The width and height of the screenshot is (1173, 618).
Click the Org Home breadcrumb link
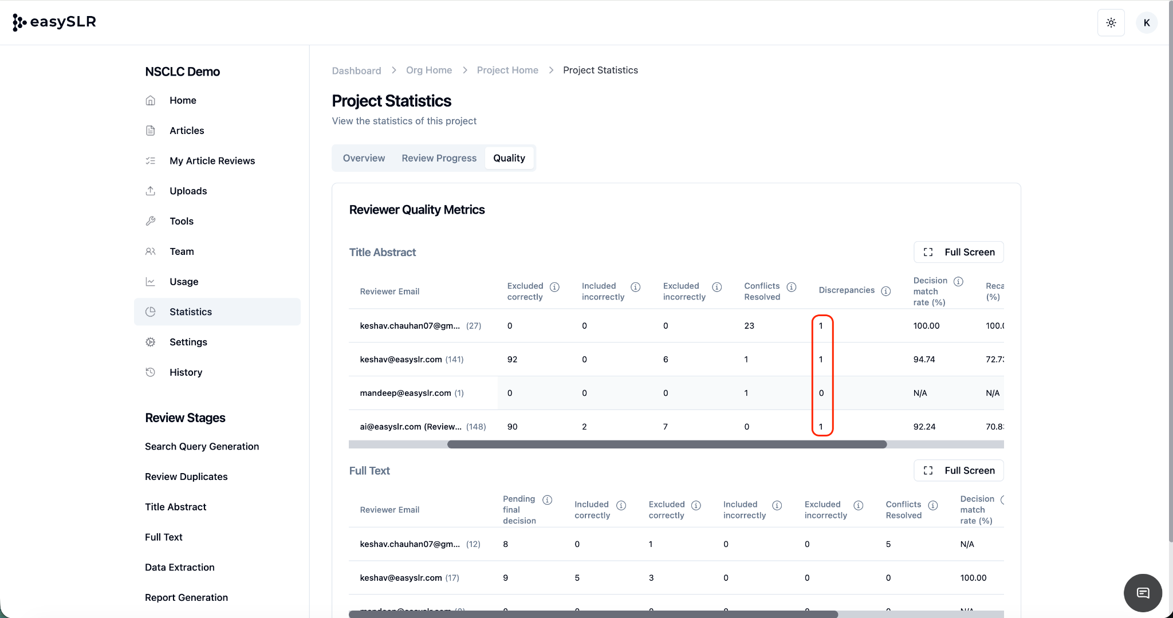(428, 70)
